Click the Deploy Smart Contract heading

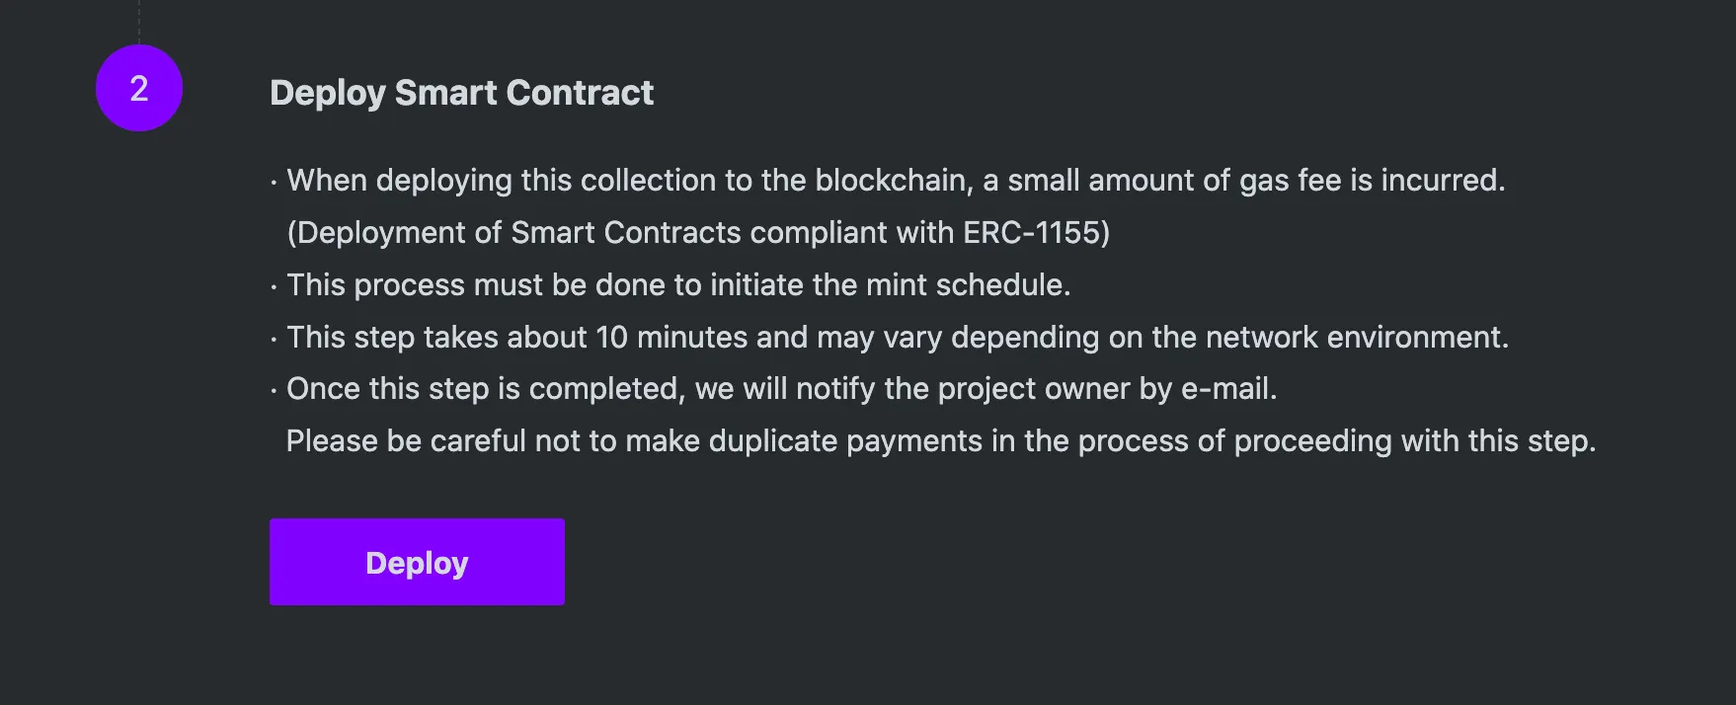click(x=461, y=93)
